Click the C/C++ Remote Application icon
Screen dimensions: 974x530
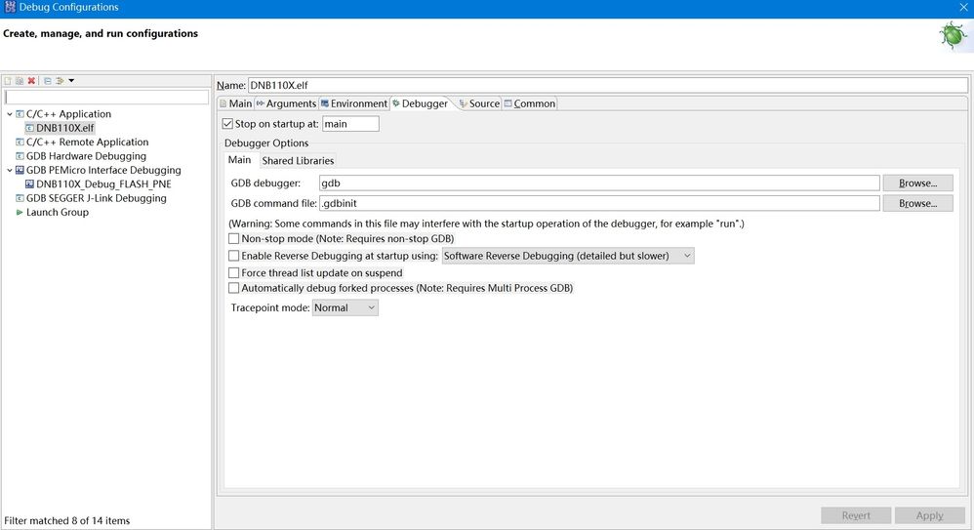click(x=20, y=143)
